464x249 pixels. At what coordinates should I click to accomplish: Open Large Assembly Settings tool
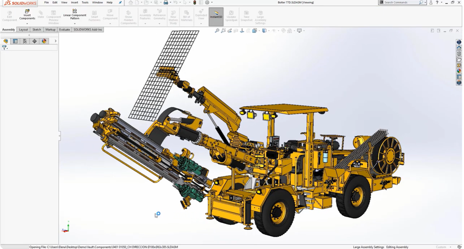pyautogui.click(x=260, y=18)
